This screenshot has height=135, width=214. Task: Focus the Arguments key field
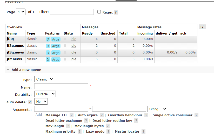61,109
